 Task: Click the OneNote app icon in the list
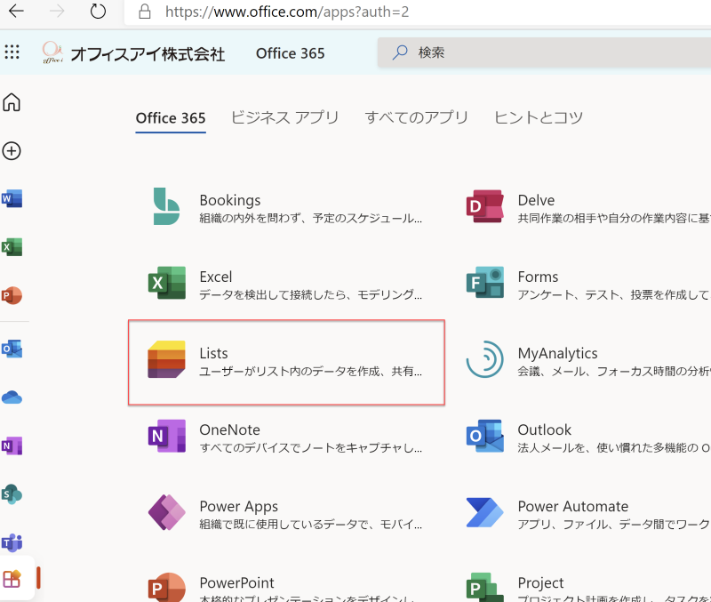[x=167, y=436]
